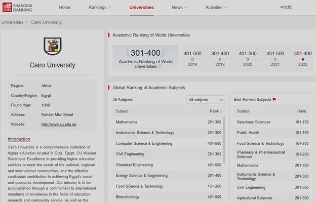This screenshot has width=316, height=203.
Task: Select the 2019 ranking marker
Action: click(220, 59)
